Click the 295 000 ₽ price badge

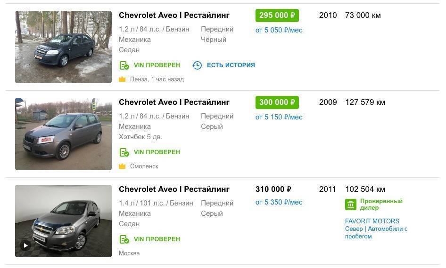[277, 16]
